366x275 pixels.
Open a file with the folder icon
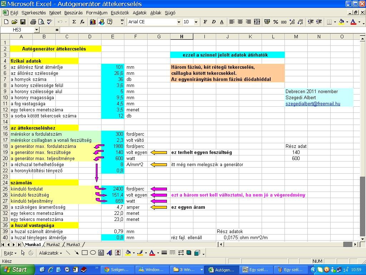[x=14, y=22]
